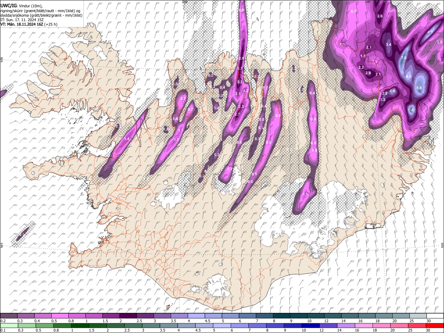Click the slate blue swatch starting at 6, upper legend
Viewport: 444px width, 333px height.
click(x=247, y=316)
